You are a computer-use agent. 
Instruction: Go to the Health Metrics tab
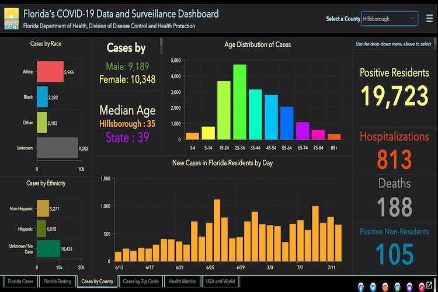tap(182, 281)
